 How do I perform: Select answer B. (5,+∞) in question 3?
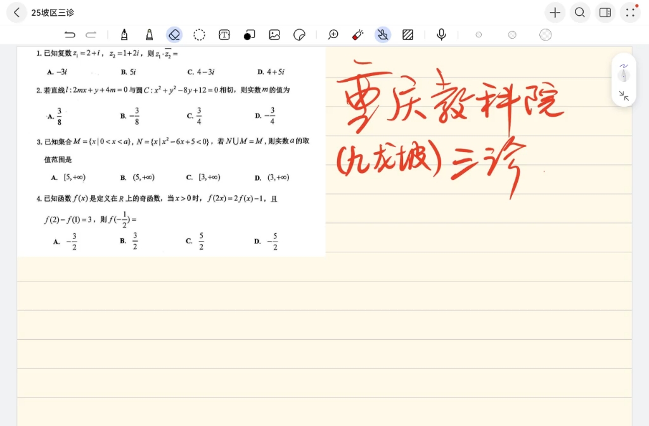pyautogui.click(x=138, y=177)
